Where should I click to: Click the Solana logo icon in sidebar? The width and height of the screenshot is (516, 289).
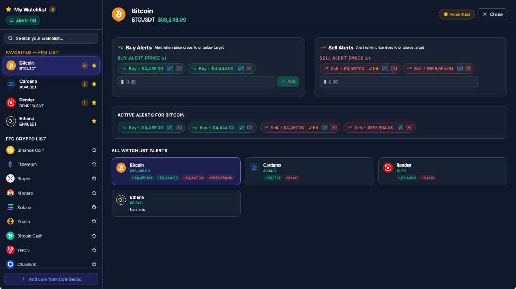11,208
